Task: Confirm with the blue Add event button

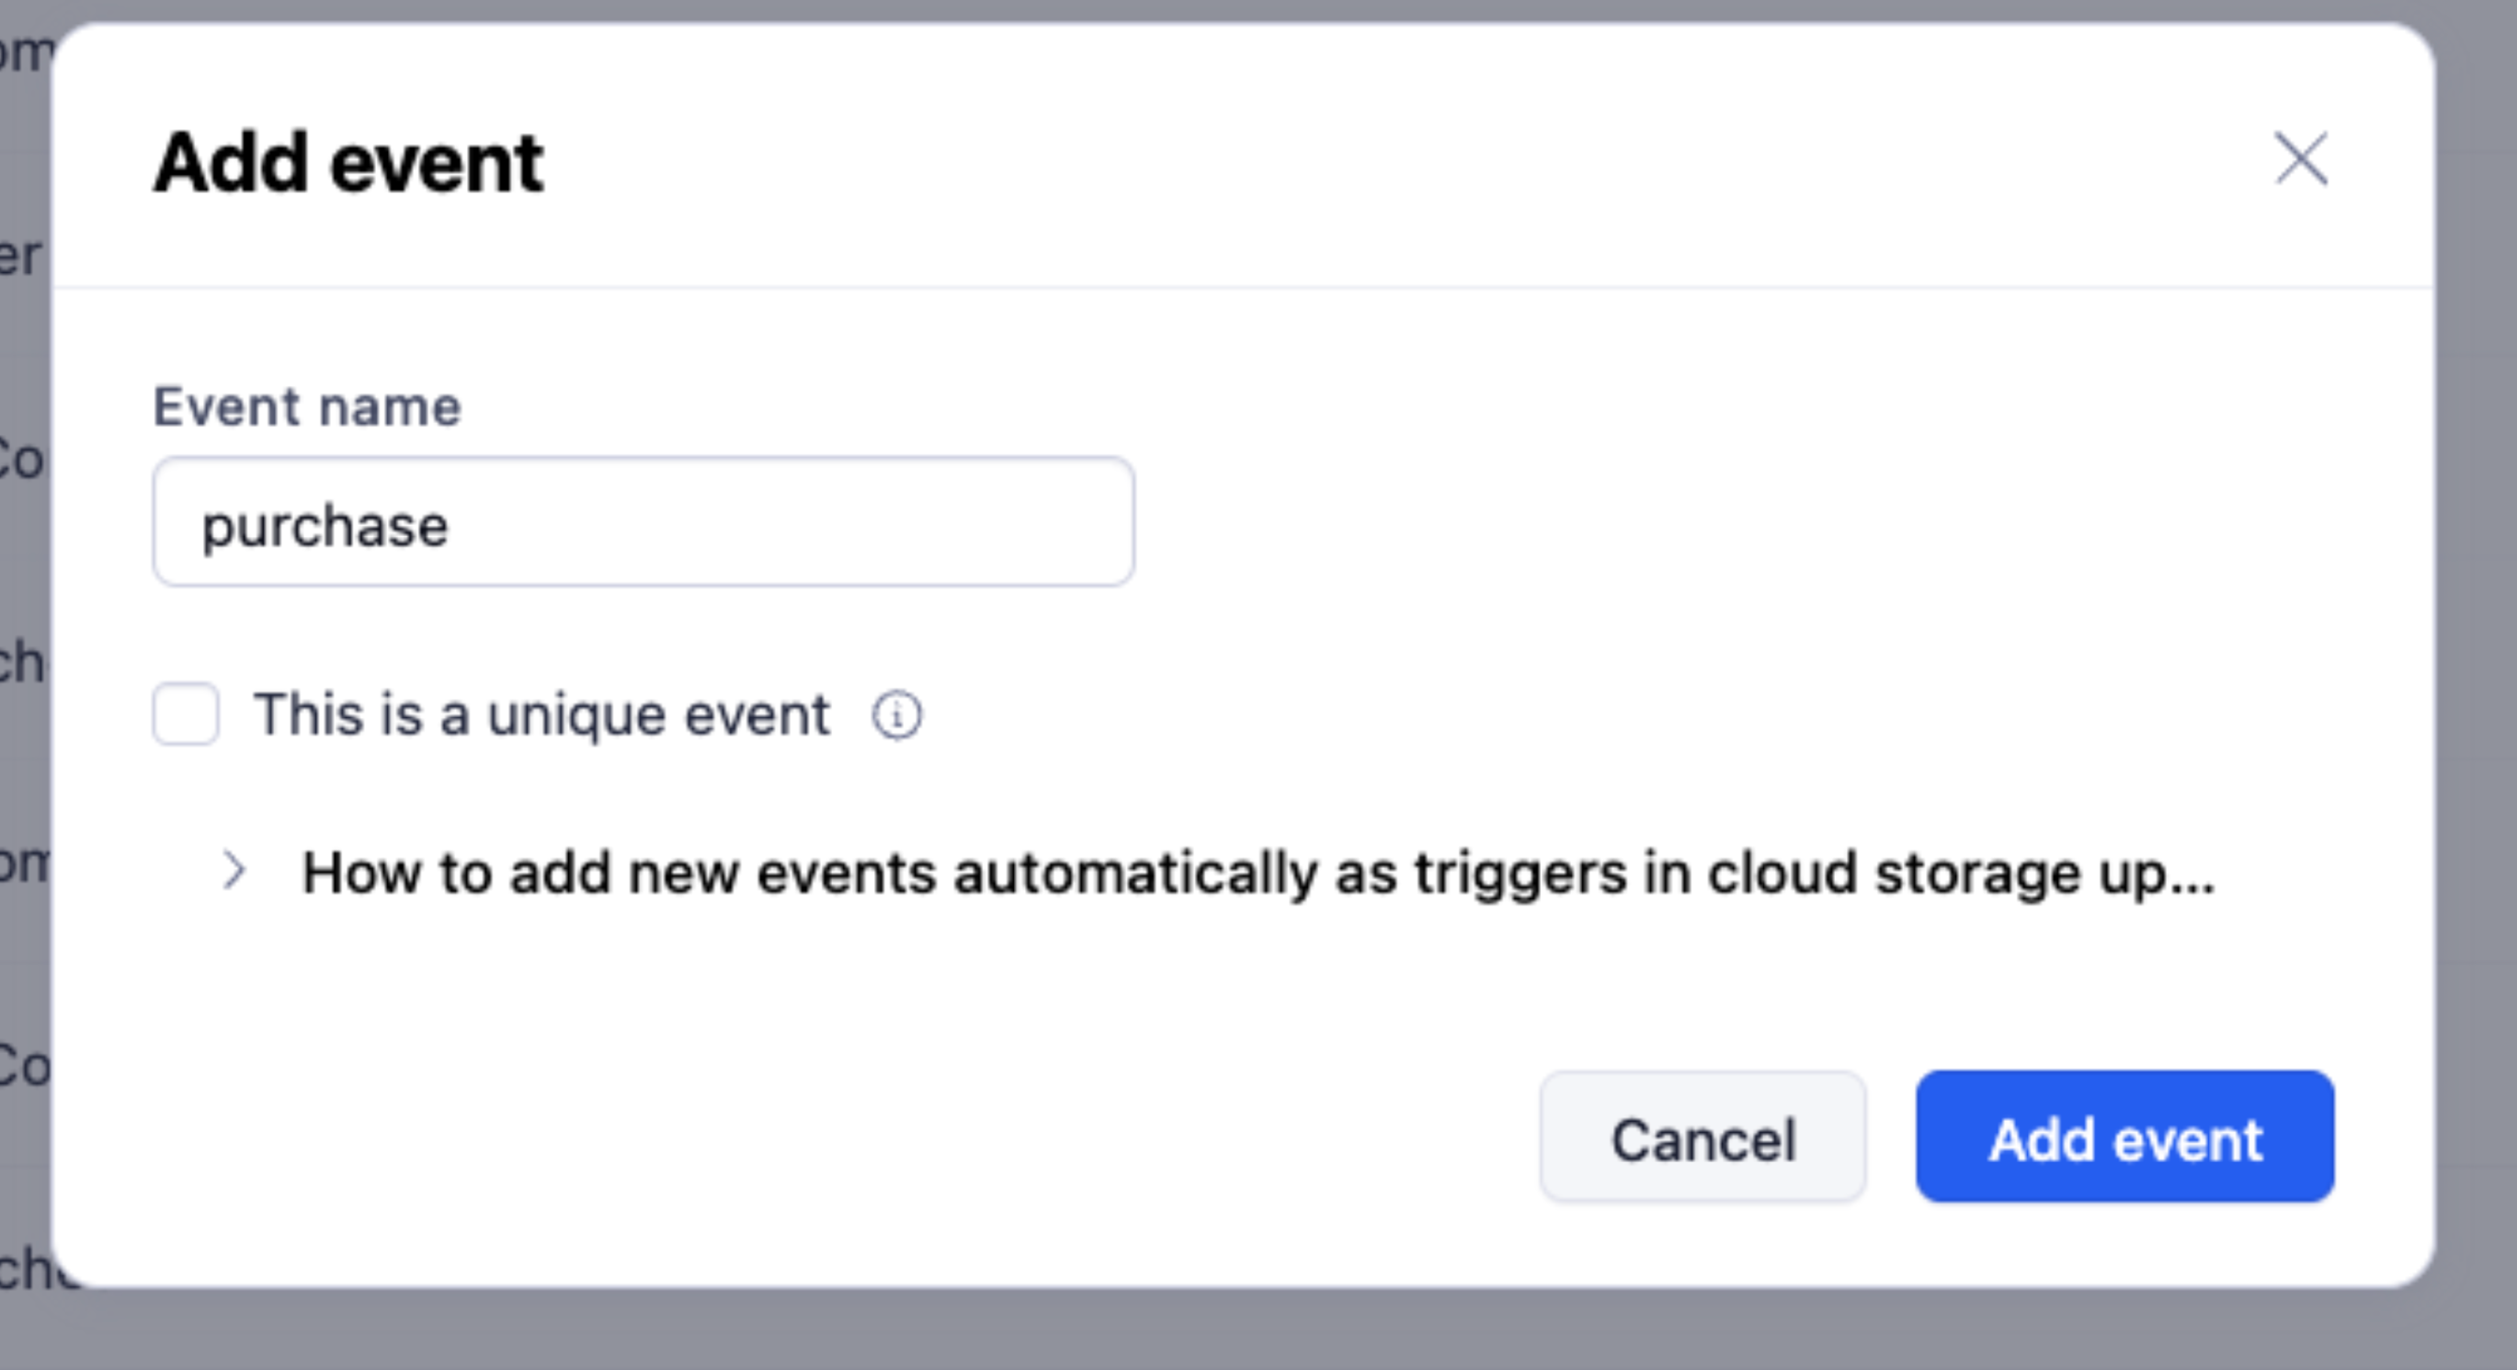Action: click(x=2124, y=1137)
